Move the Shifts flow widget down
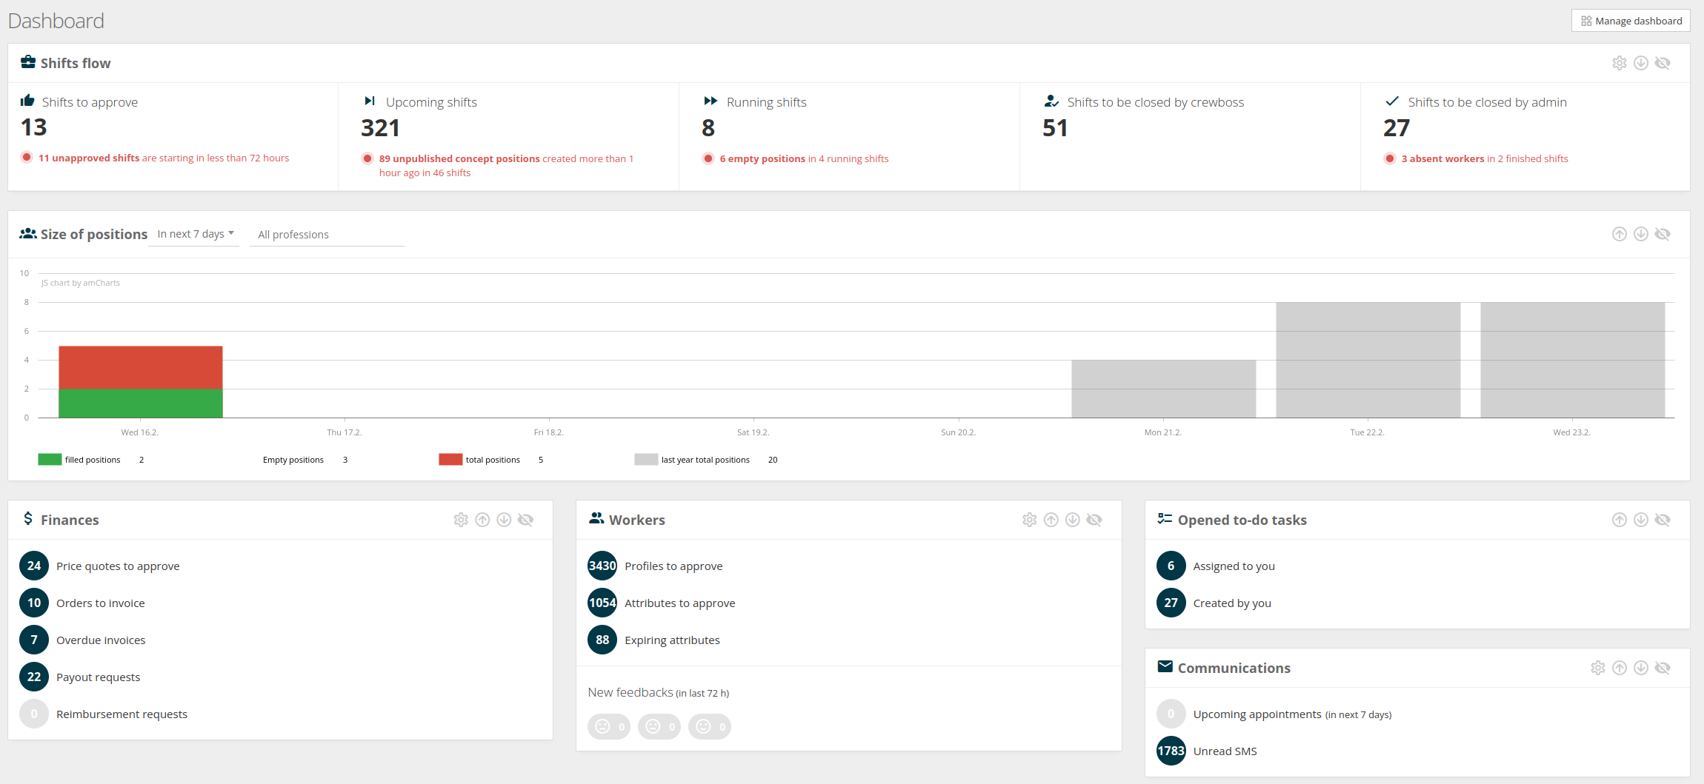Screen dimensions: 1704x784 click(x=1641, y=63)
